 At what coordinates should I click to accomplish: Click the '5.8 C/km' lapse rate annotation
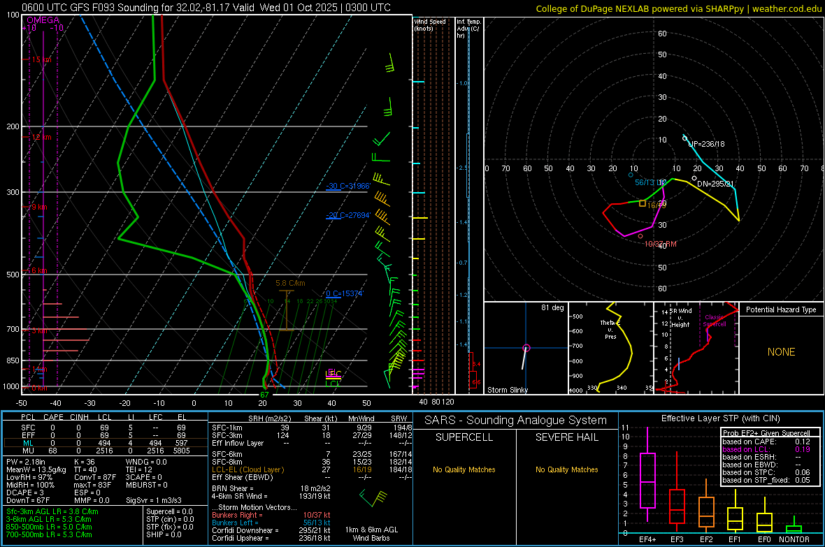[290, 283]
